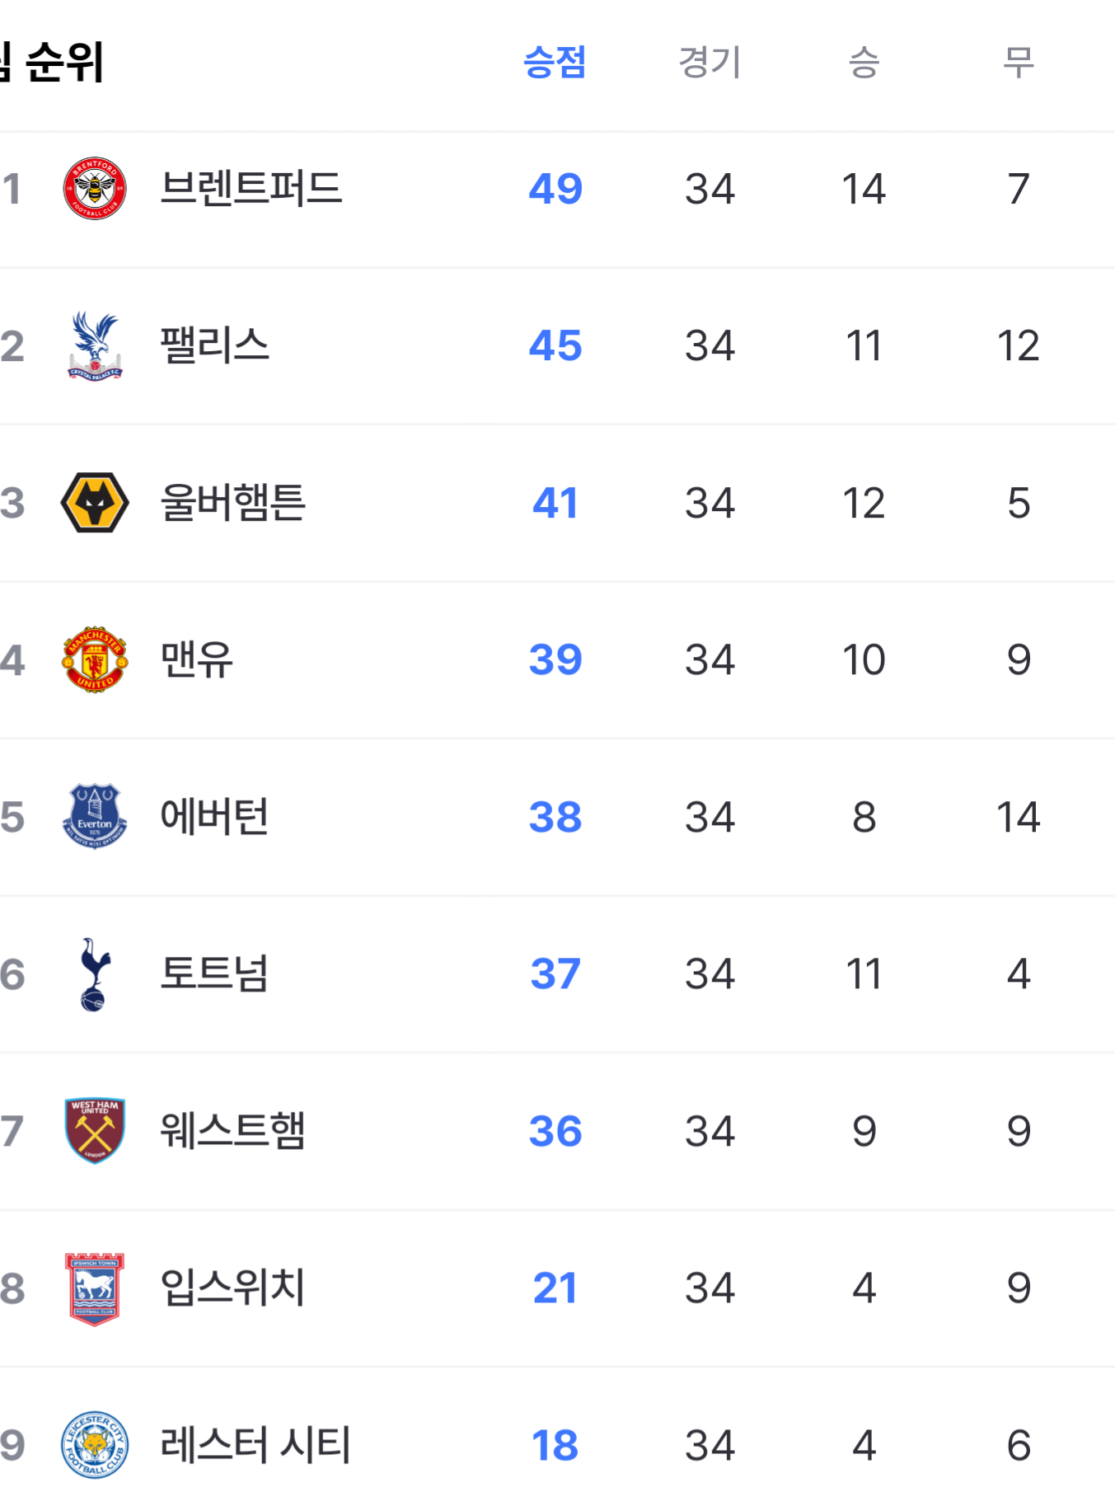Viewport: 1115px width, 1506px height.
Task: Select the 승 column header
Action: (864, 63)
